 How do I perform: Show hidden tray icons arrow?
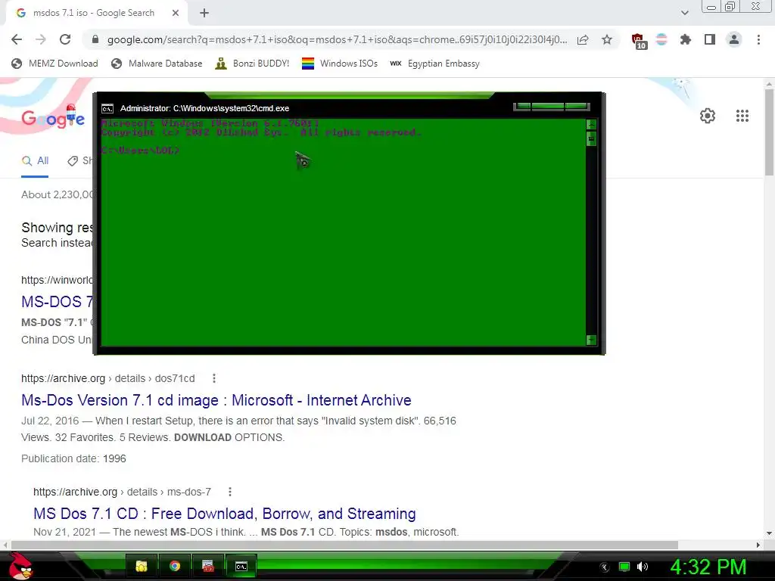(604, 567)
